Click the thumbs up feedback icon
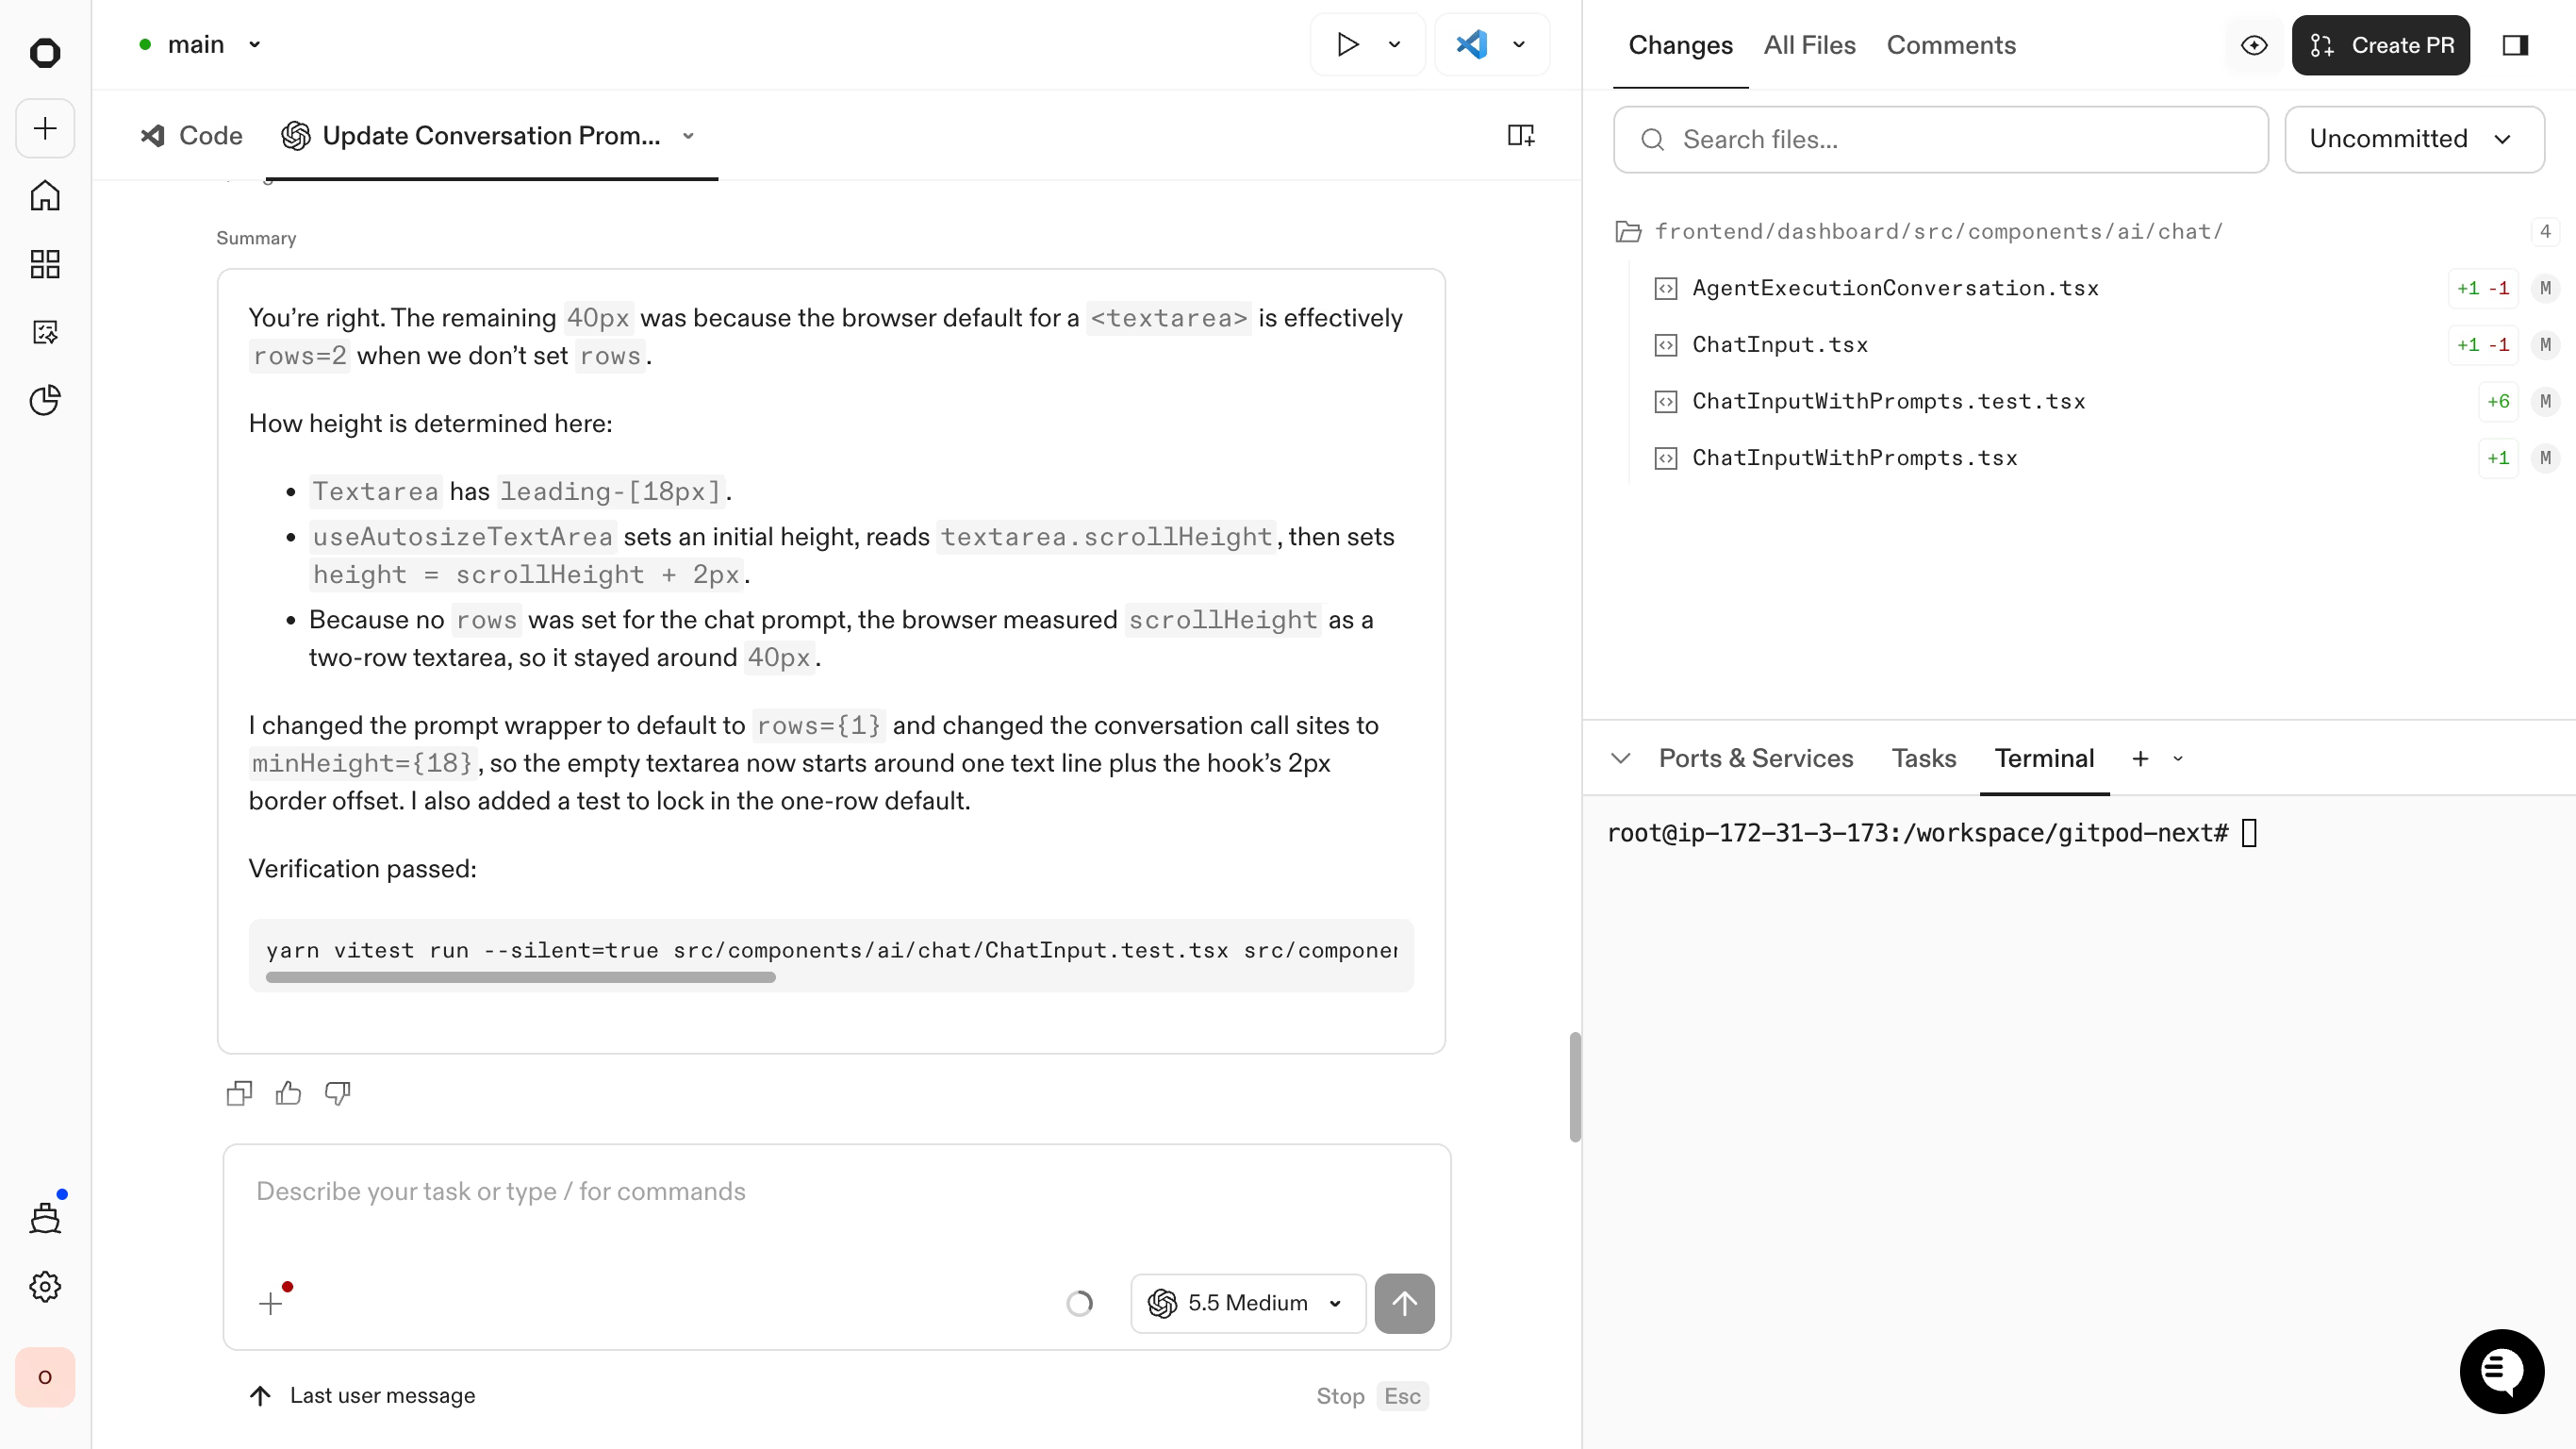 click(x=288, y=1092)
